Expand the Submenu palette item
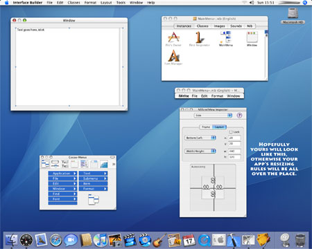 [94, 178]
